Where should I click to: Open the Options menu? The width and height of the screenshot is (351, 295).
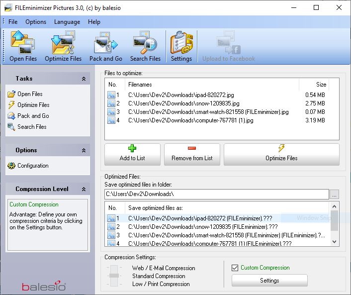pyautogui.click(x=36, y=22)
